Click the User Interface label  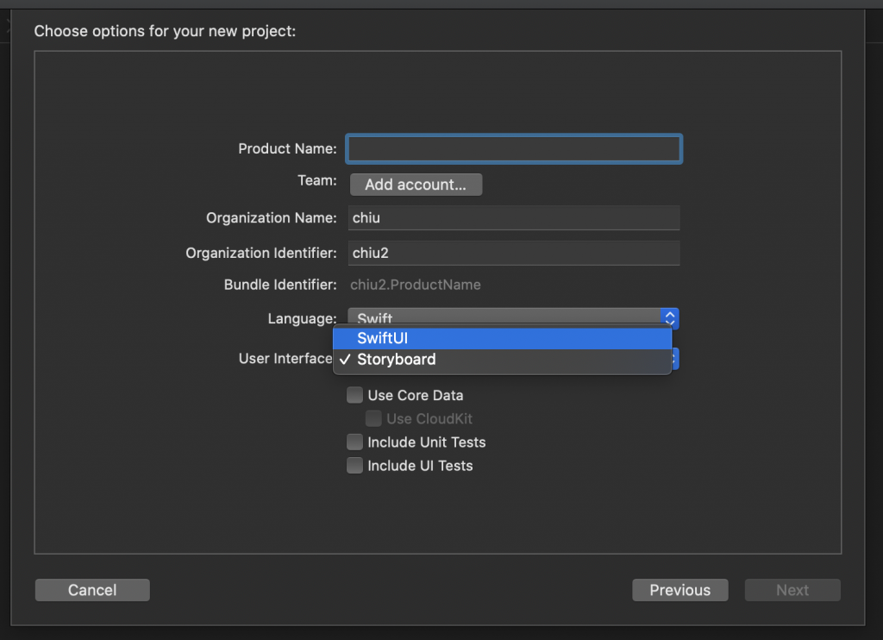click(x=285, y=359)
